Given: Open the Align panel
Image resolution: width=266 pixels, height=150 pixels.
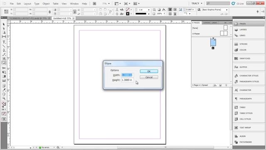Looking at the screenshot, I should tap(249, 136).
